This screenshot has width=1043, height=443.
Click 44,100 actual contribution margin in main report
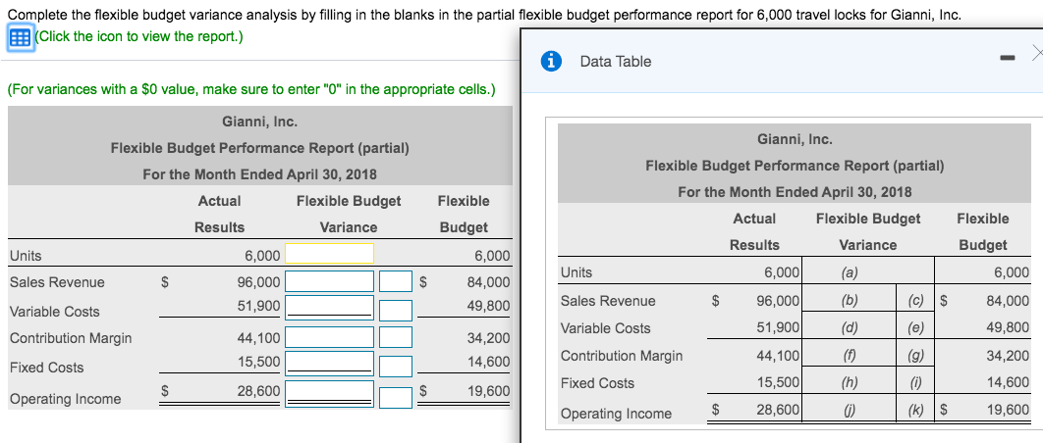(258, 337)
